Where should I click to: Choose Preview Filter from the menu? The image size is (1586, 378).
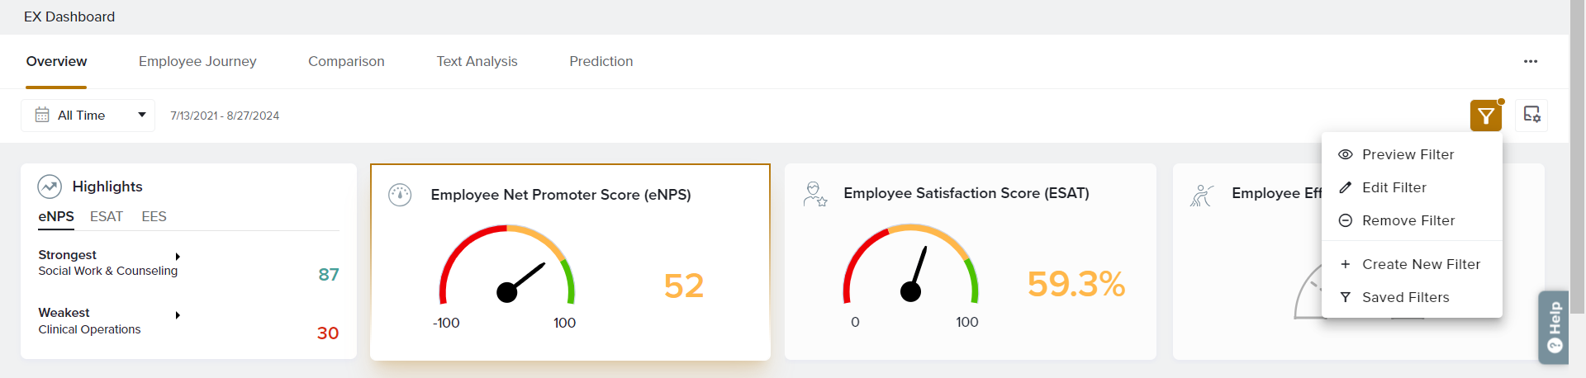[1408, 154]
